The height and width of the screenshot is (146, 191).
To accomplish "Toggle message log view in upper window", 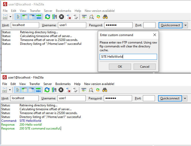I will 18,17.
